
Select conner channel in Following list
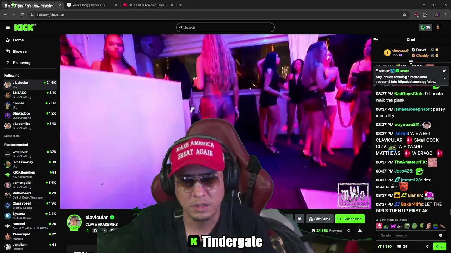point(30,105)
